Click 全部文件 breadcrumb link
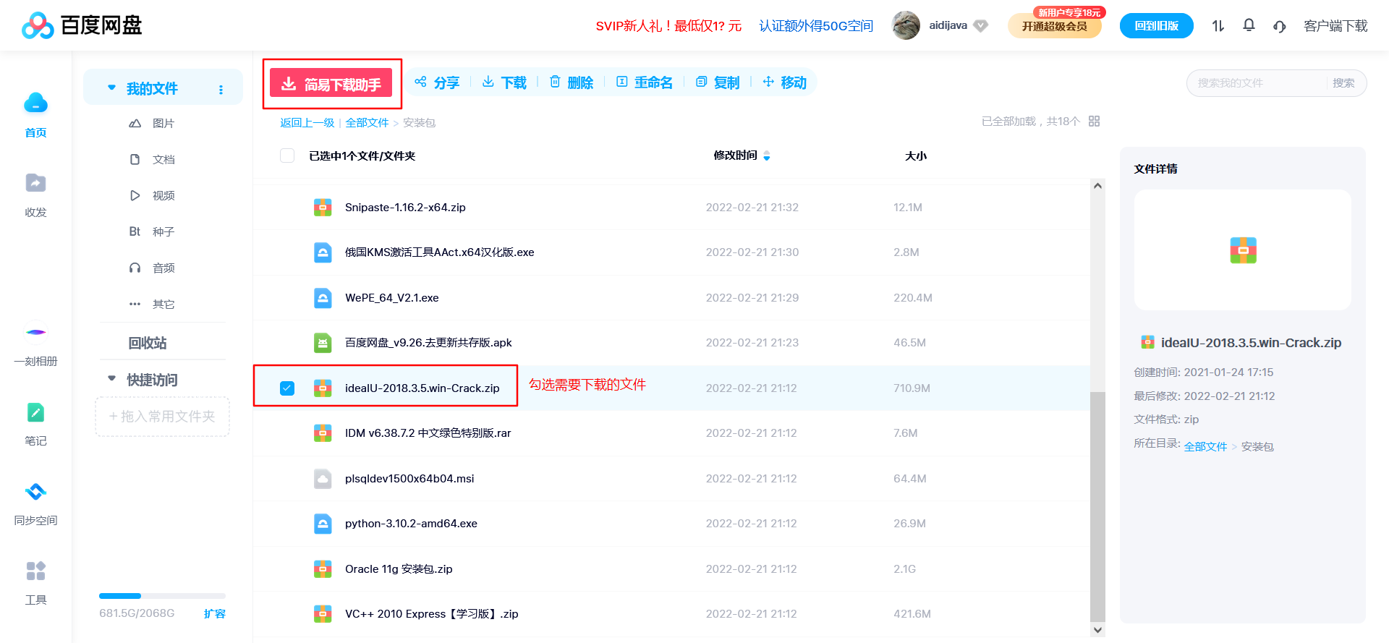This screenshot has width=1389, height=643. coord(367,123)
